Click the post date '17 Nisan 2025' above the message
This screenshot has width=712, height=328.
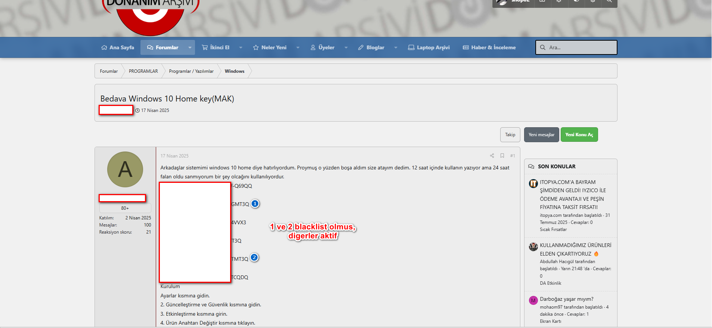pos(174,156)
